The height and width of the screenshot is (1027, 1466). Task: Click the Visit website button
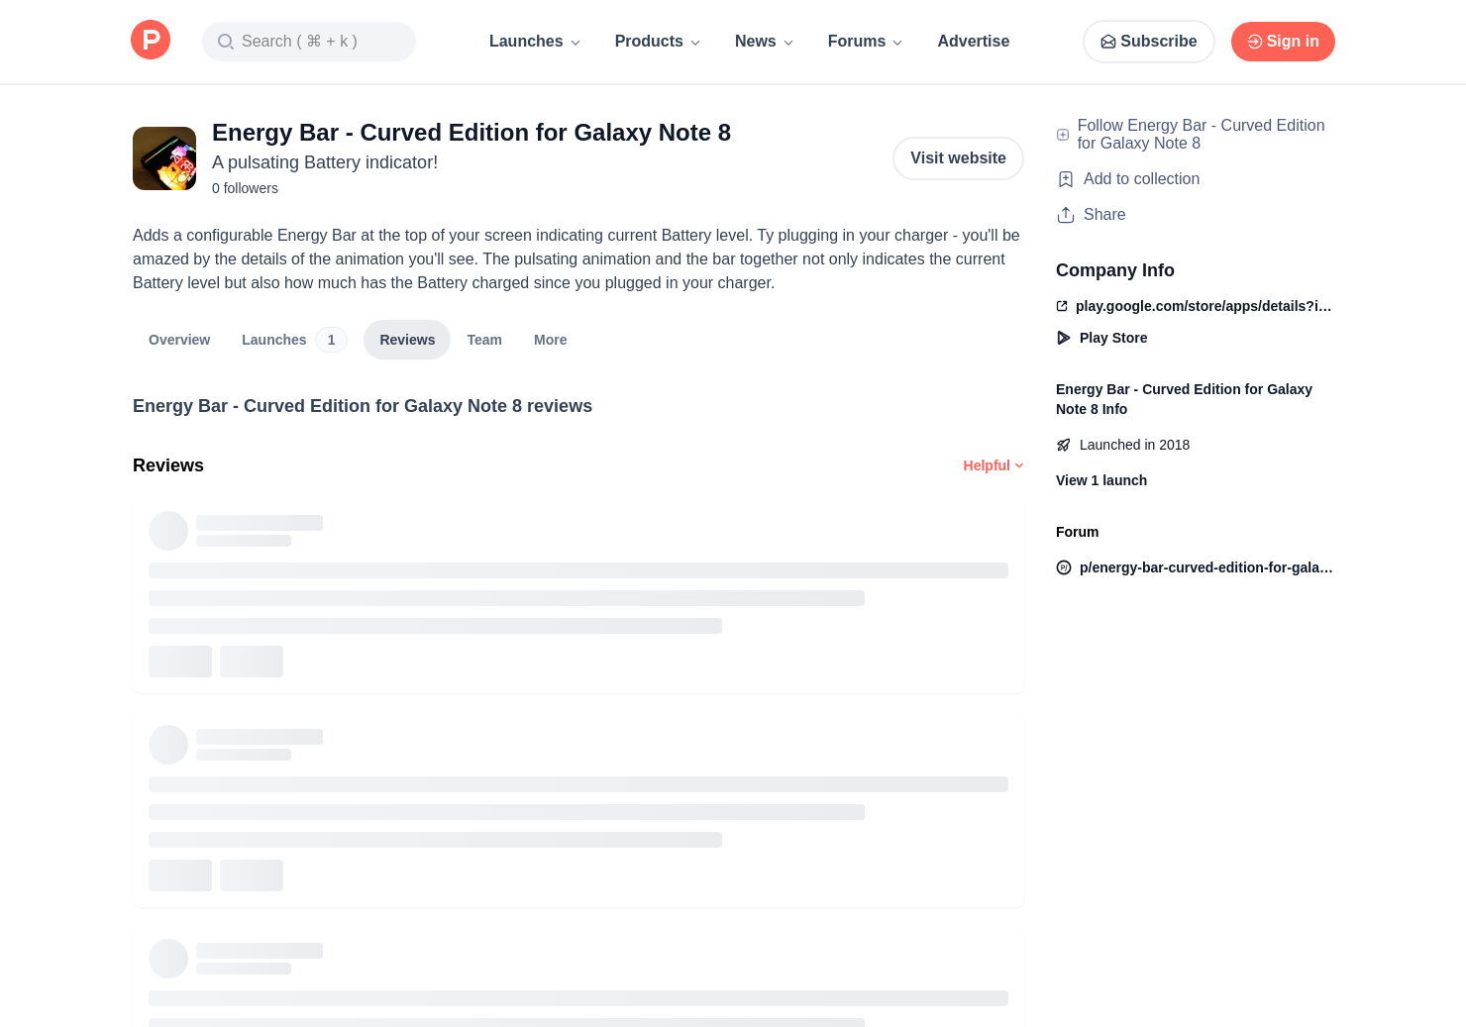[958, 158]
